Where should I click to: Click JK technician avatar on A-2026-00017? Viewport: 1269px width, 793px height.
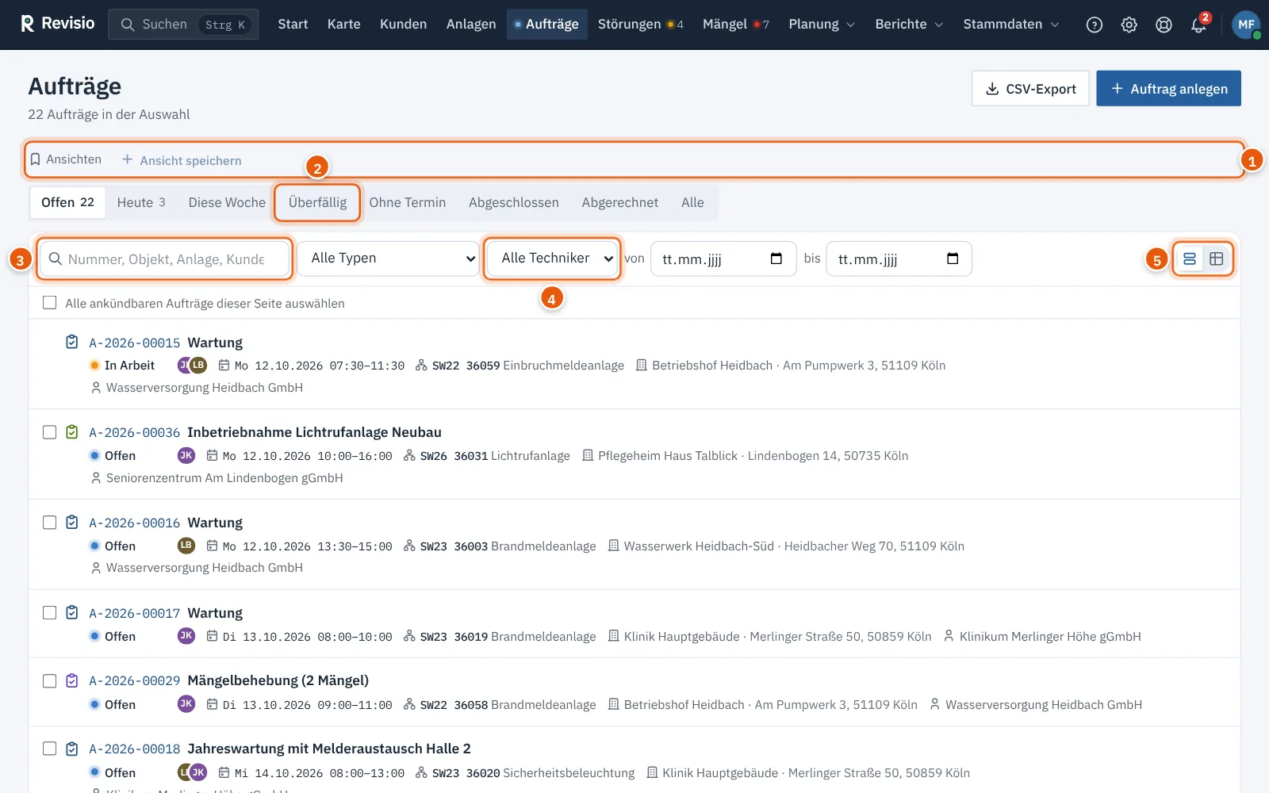(186, 636)
